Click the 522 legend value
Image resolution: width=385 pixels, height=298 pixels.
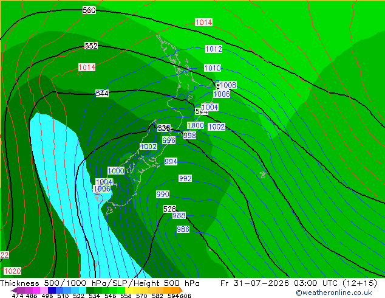79,296
